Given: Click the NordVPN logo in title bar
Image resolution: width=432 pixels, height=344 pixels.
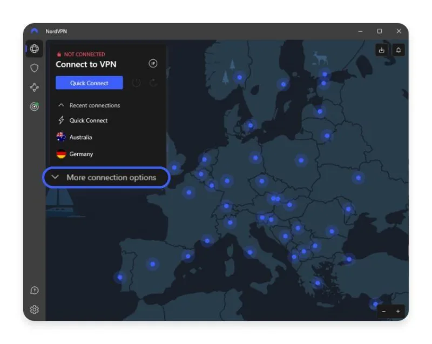Looking at the screenshot, I should (35, 31).
